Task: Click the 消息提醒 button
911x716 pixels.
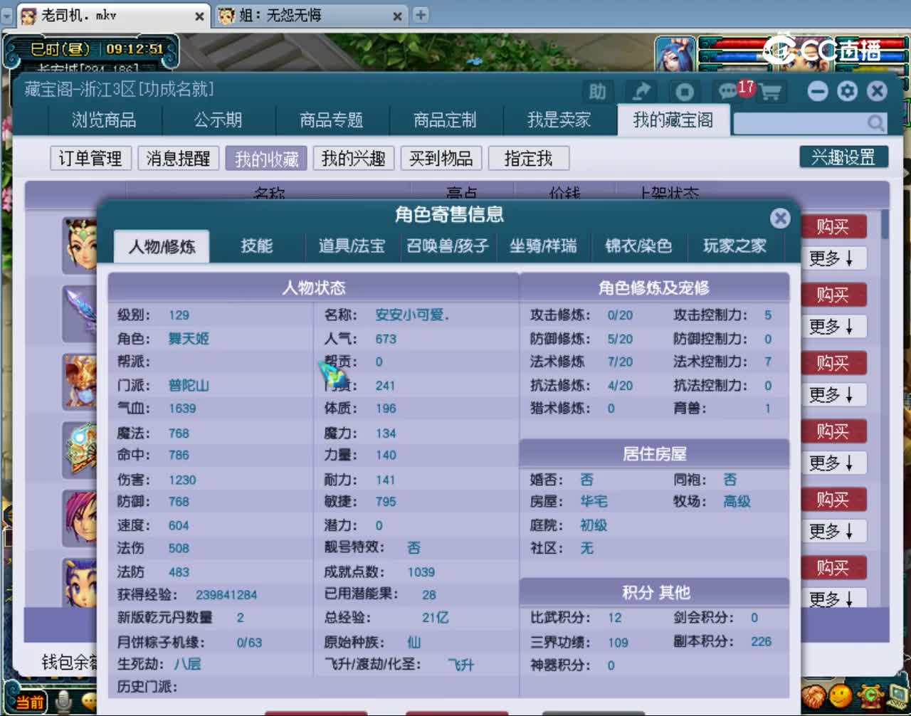Action: pos(178,158)
